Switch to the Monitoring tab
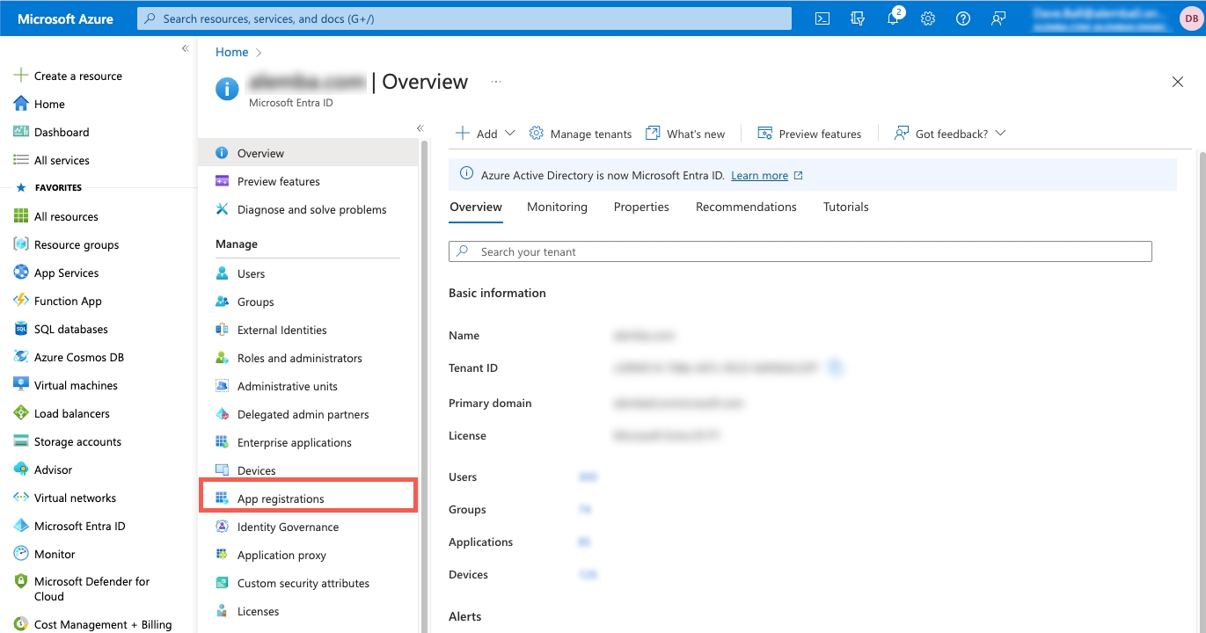The width and height of the screenshot is (1206, 633). [557, 207]
